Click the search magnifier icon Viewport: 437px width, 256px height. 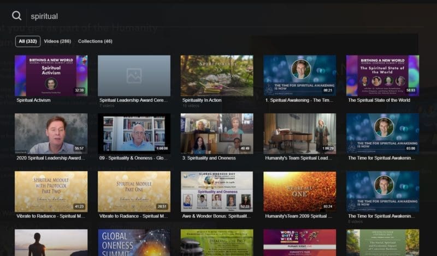pyautogui.click(x=17, y=16)
